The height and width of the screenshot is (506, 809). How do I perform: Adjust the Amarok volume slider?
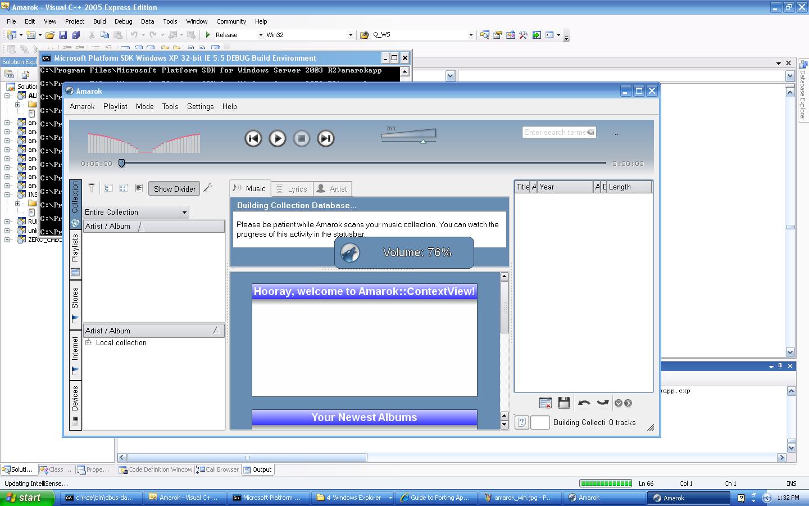click(x=408, y=135)
